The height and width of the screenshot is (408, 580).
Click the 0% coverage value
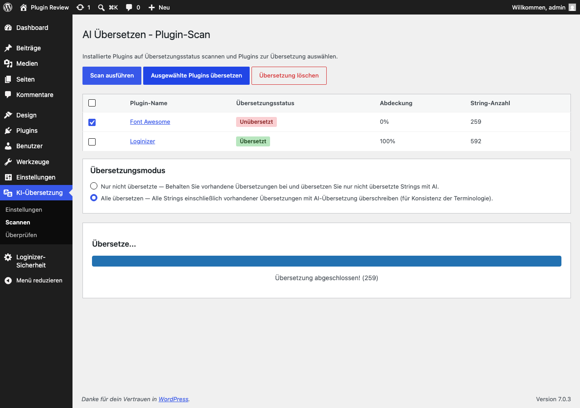[x=384, y=121]
